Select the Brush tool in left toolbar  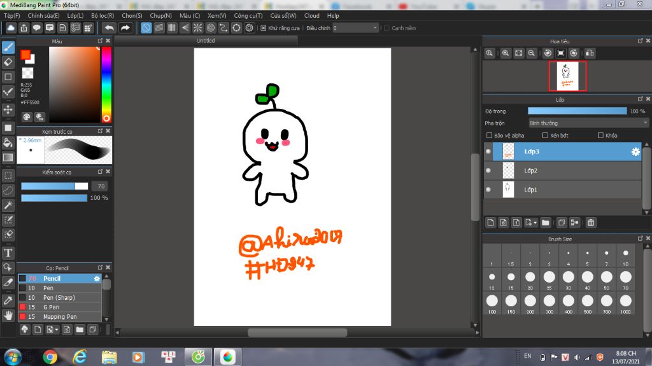[x=8, y=47]
